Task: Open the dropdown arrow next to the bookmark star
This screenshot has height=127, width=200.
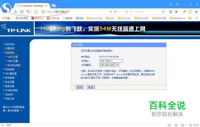Action: pos(120,12)
